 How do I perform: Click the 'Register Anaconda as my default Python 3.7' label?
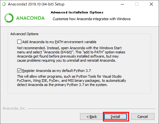pyautogui.click(x=56, y=71)
